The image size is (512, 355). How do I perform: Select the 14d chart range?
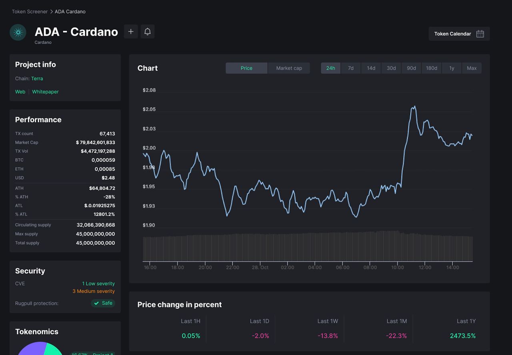371,68
